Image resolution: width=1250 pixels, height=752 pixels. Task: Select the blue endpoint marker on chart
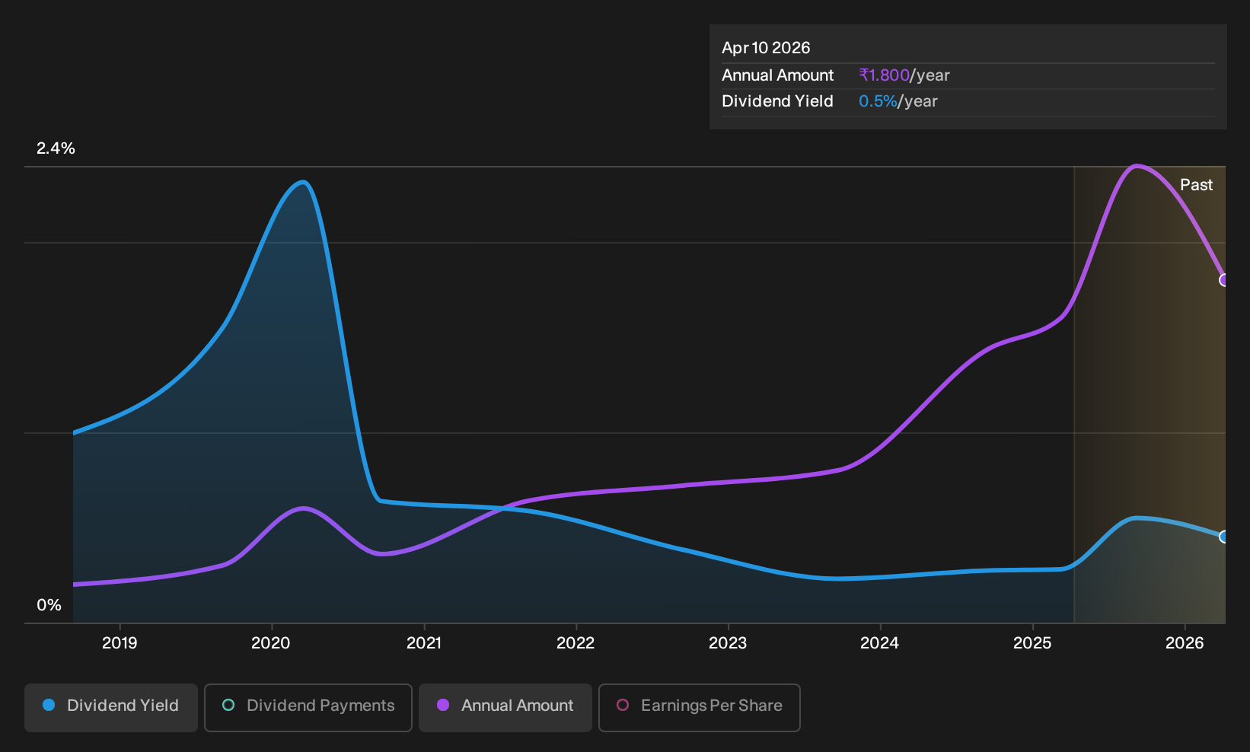1224,537
